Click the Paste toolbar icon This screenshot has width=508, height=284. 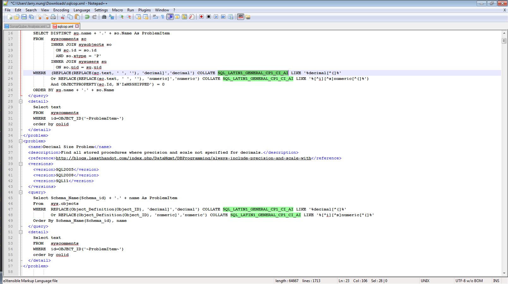pyautogui.click(x=77, y=17)
